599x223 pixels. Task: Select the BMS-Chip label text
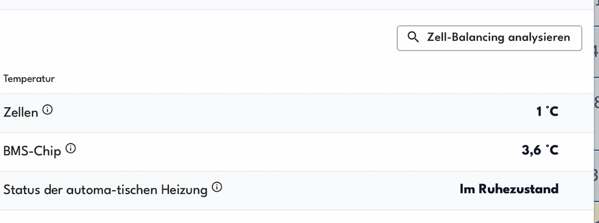pyautogui.click(x=32, y=151)
